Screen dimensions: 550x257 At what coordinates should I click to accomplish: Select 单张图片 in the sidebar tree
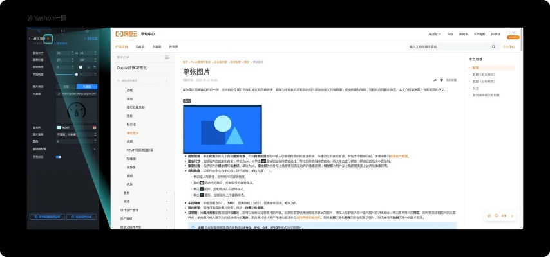point(133,133)
